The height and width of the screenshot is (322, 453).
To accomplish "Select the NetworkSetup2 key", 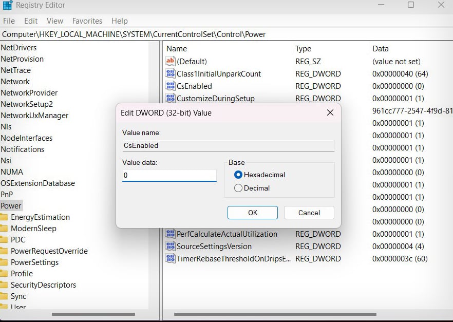I will 27,104.
